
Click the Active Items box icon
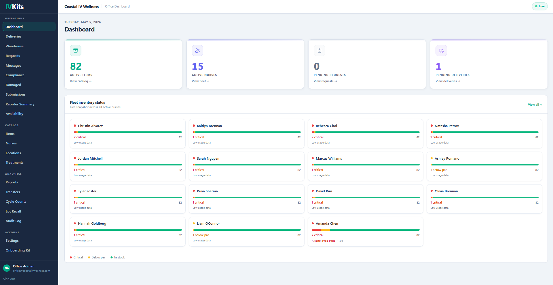[x=76, y=51]
